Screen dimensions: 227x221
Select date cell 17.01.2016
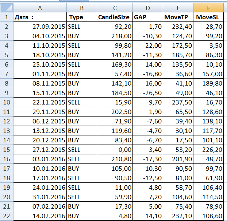(x=40, y=178)
